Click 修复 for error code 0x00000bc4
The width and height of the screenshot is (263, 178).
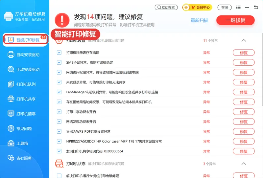(244, 151)
